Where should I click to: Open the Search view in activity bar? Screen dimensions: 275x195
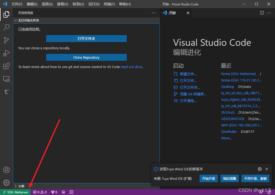(x=6, y=27)
